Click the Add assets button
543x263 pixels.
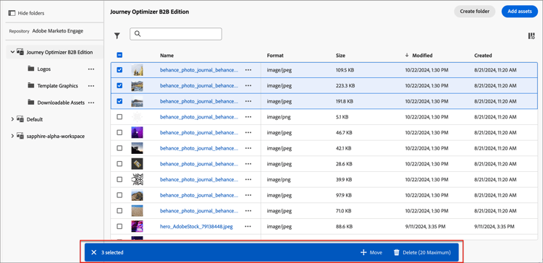click(519, 12)
